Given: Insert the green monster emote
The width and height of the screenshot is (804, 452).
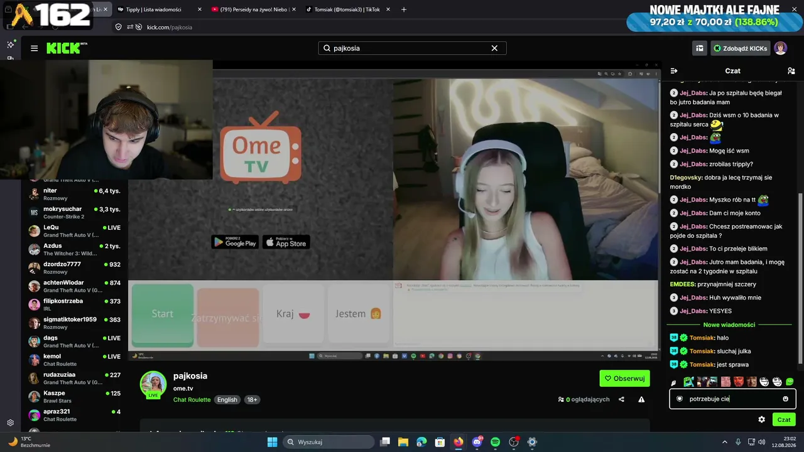Looking at the screenshot, I should 688,382.
